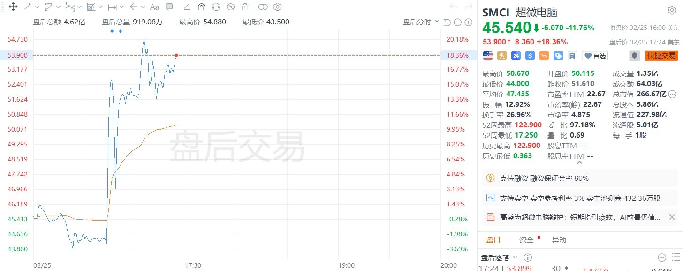Click the SMCI 超微电脑 stock title
Image resolution: width=683 pixels, height=271 pixels.
520,12
